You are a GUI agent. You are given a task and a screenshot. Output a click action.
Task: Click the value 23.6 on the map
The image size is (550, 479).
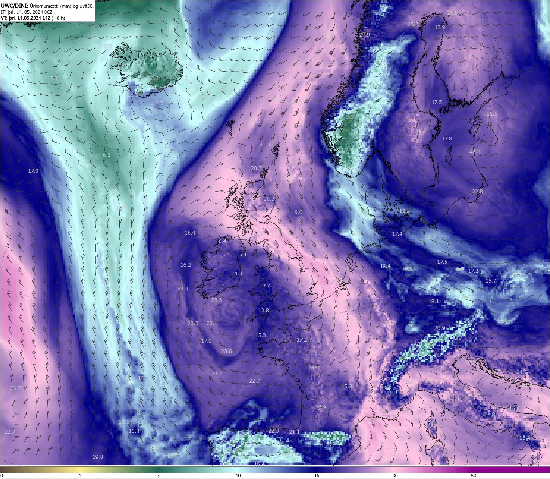point(226,351)
